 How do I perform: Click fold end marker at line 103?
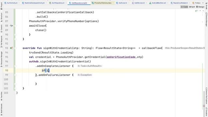tap(15, 93)
